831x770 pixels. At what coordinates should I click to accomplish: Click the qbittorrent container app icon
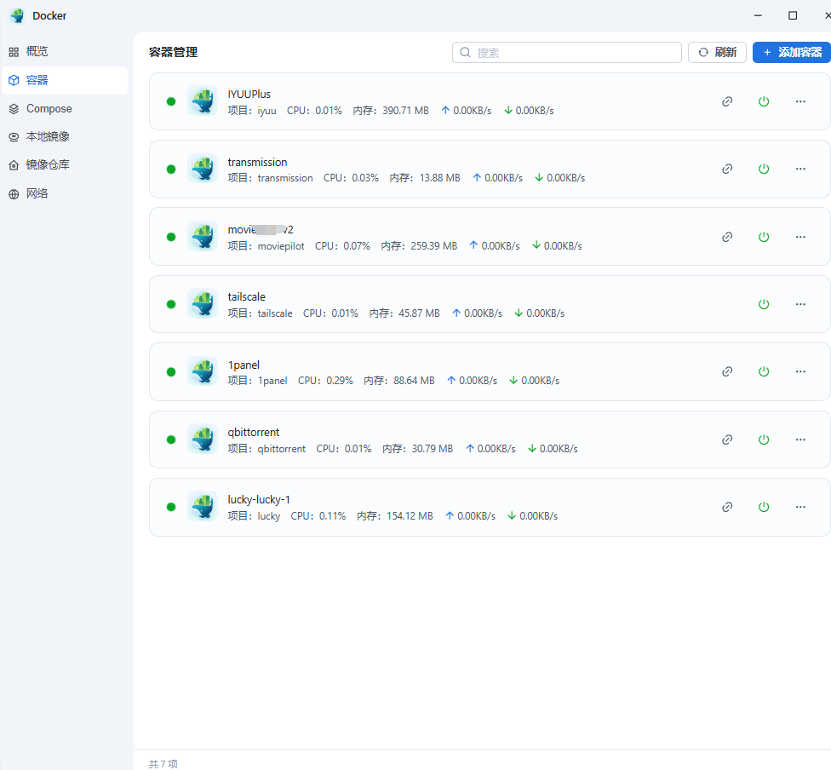tap(203, 439)
